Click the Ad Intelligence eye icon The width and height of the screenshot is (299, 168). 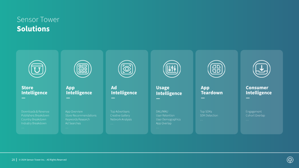pyautogui.click(x=127, y=69)
